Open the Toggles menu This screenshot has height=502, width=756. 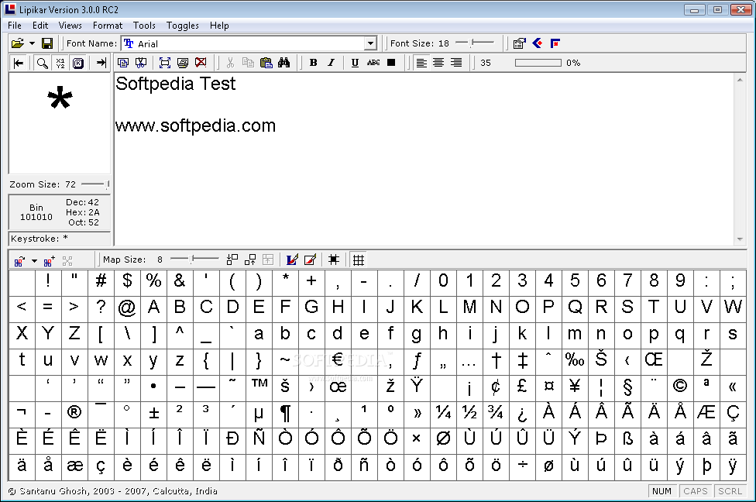182,26
